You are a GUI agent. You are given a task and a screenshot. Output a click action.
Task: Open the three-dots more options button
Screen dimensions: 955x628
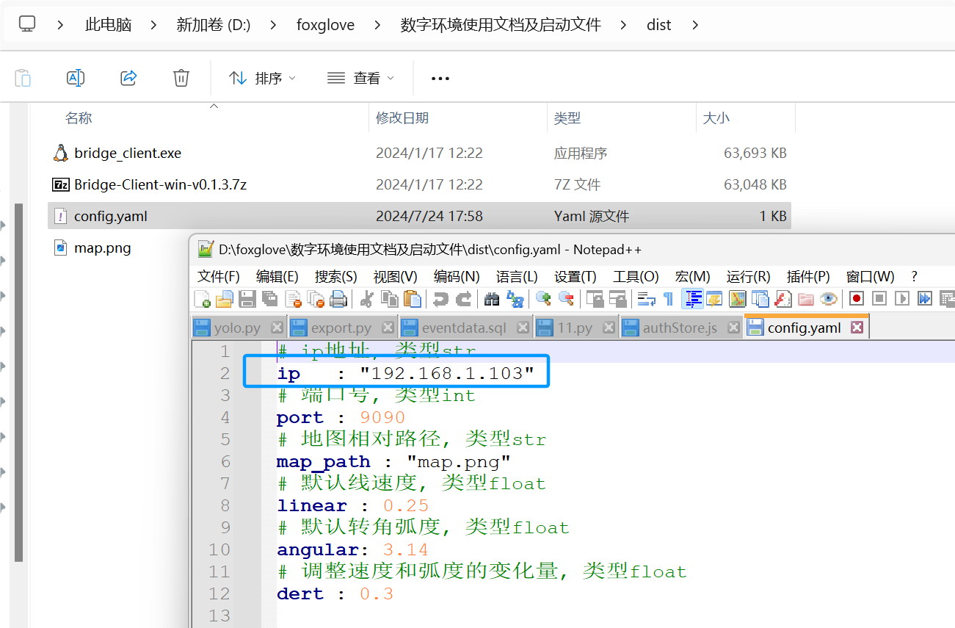[x=440, y=78]
